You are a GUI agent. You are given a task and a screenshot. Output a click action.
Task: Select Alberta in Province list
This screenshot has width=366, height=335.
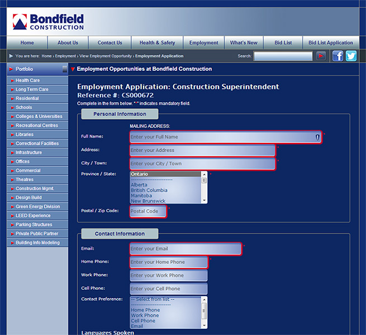pos(165,185)
